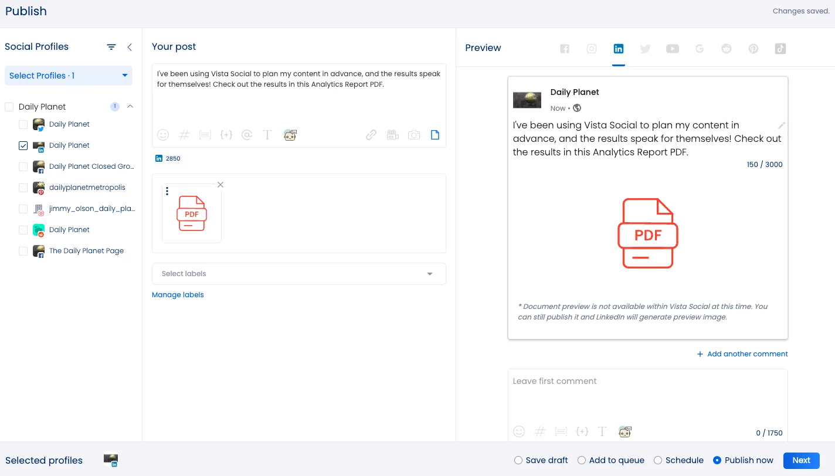Collapse the Daily Planet profile group
The image size is (835, 476).
(x=131, y=106)
